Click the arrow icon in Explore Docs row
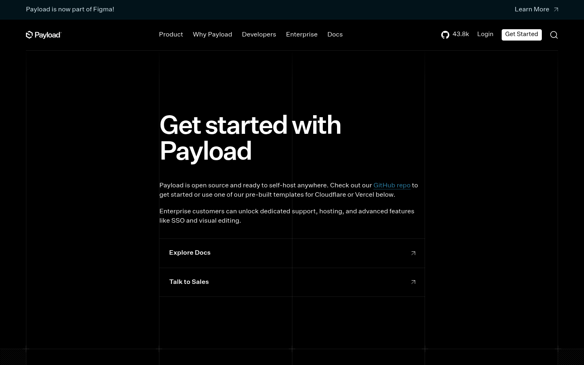Screen dimensions: 584x365 point(413,253)
